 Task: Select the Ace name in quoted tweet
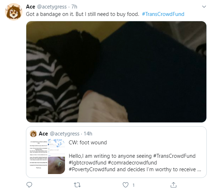[x=43, y=134]
